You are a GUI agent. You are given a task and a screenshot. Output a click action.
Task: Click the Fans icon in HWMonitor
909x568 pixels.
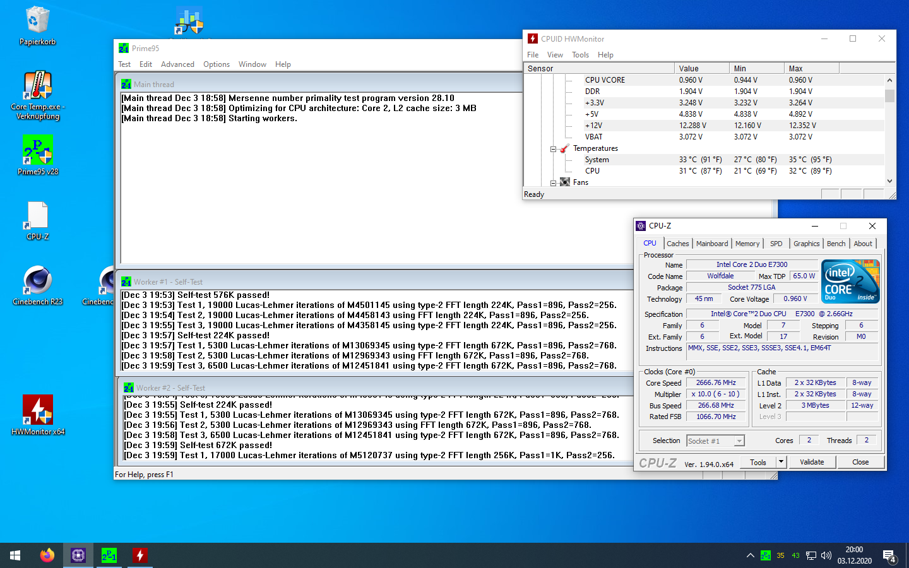pyautogui.click(x=564, y=182)
